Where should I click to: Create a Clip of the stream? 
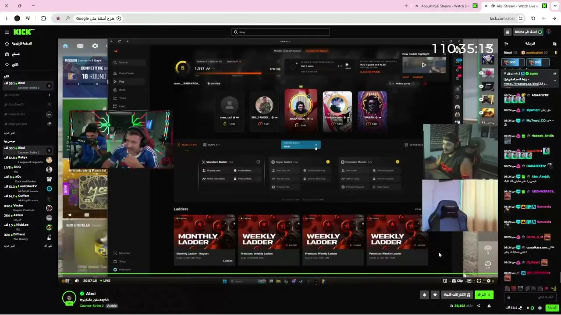pyautogui.click(x=457, y=281)
